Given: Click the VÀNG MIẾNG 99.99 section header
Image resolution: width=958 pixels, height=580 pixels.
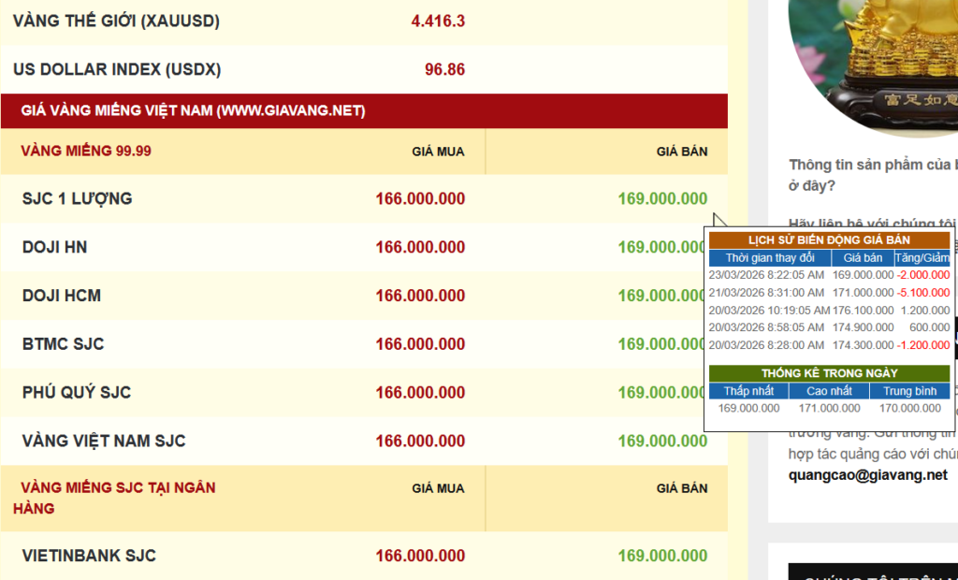Looking at the screenshot, I should pyautogui.click(x=86, y=151).
